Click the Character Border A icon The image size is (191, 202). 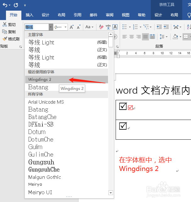(115, 27)
